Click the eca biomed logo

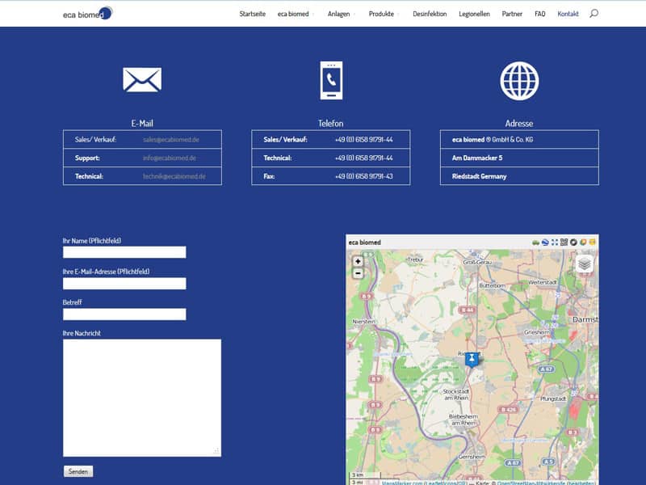(87, 14)
